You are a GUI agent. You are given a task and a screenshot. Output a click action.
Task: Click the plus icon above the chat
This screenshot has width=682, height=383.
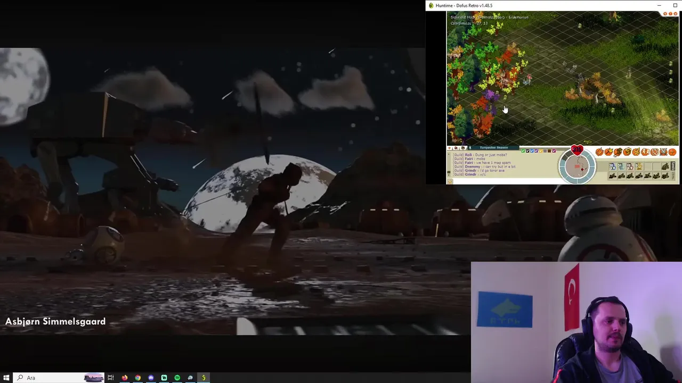click(450, 147)
